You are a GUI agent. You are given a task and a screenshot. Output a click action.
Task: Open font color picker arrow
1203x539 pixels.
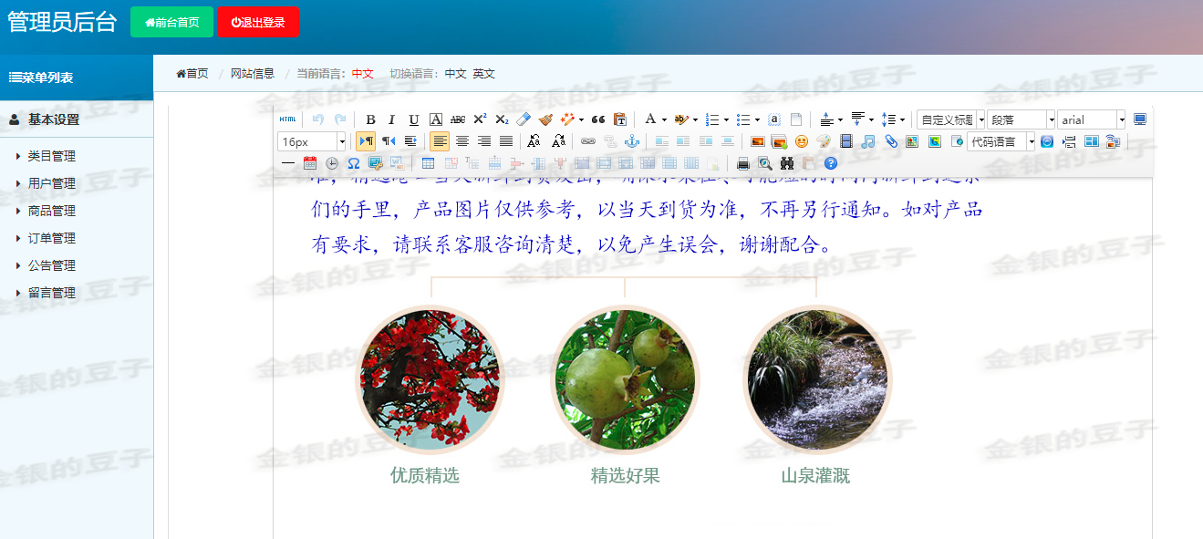click(x=664, y=119)
